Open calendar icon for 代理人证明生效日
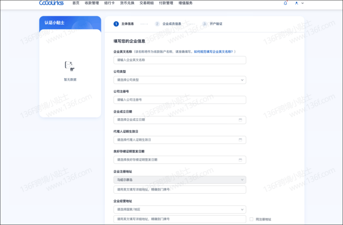 [x=240, y=140]
